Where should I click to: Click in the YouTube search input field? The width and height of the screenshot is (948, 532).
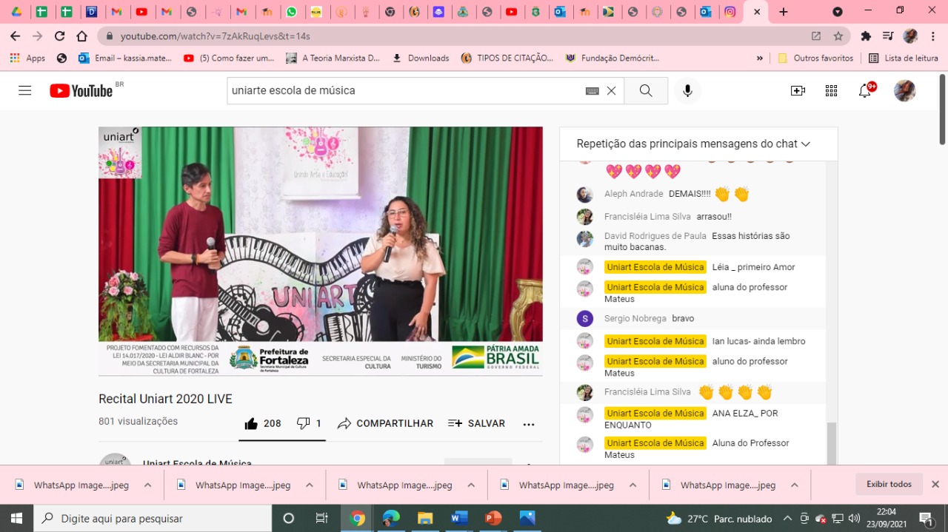pyautogui.click(x=404, y=90)
